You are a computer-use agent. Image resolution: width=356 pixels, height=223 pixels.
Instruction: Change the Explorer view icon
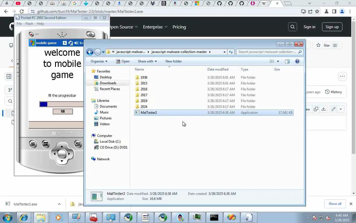tap(272, 61)
